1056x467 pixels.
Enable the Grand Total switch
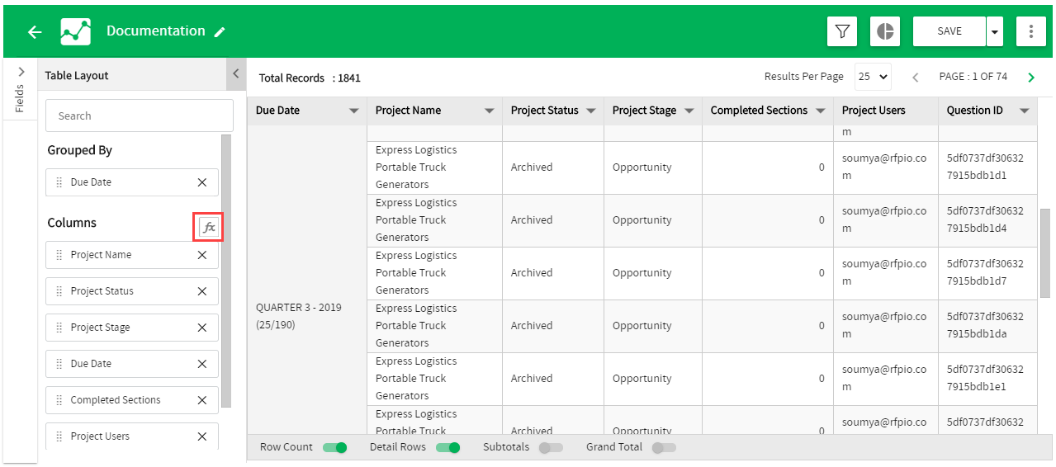664,447
